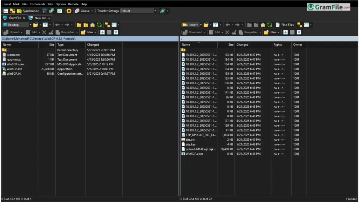The image size is (359, 202).
Task: Toggle the remote directory tree icon
Action: pos(300,25)
